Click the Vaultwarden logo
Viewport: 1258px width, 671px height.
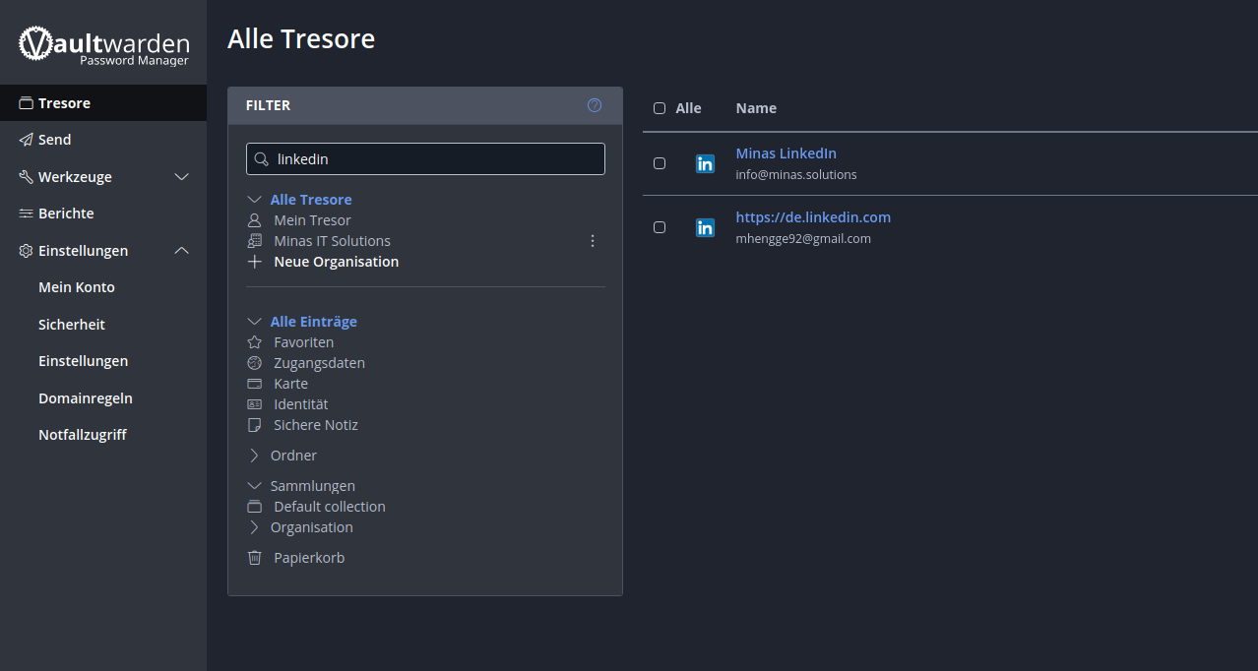103,45
